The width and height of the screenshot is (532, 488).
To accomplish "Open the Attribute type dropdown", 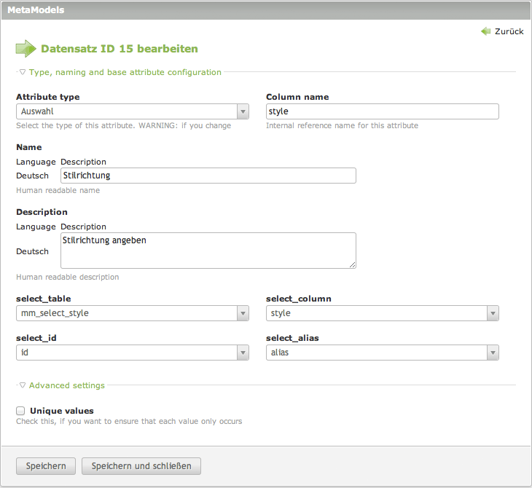I will pyautogui.click(x=133, y=111).
